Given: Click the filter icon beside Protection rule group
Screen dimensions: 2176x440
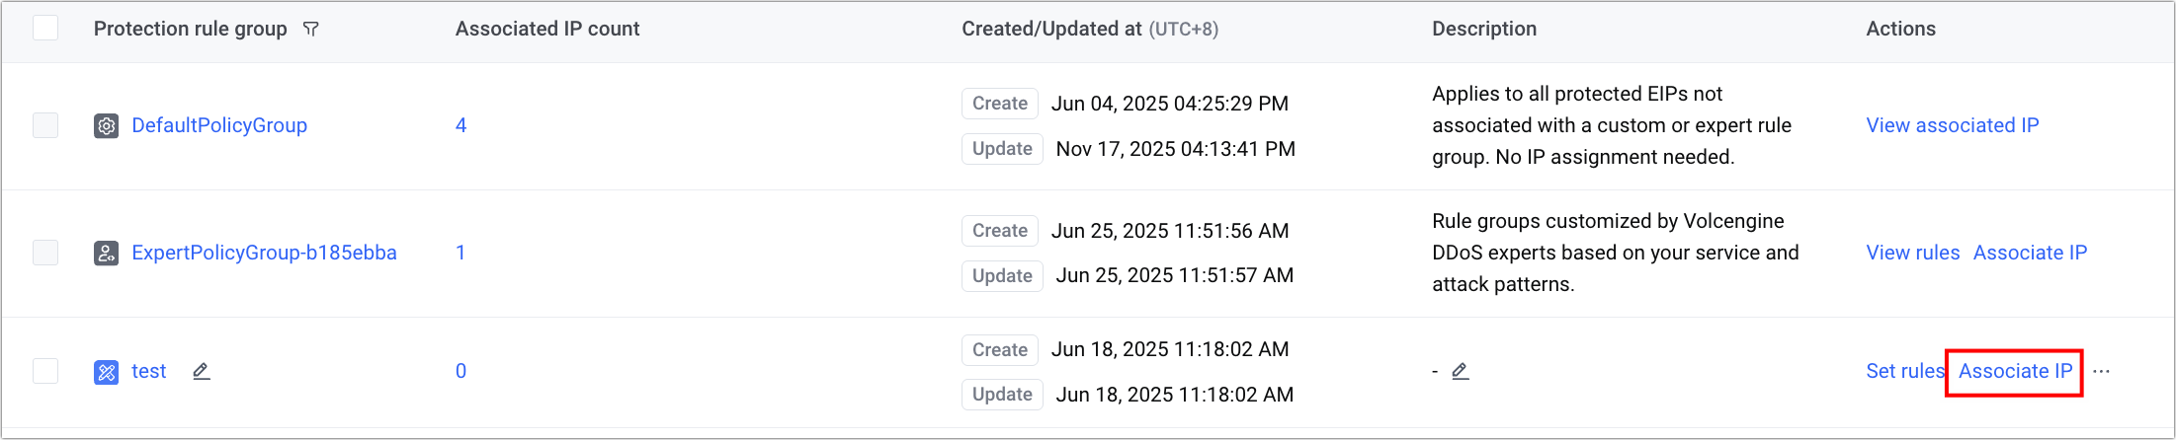Looking at the screenshot, I should click(x=310, y=30).
